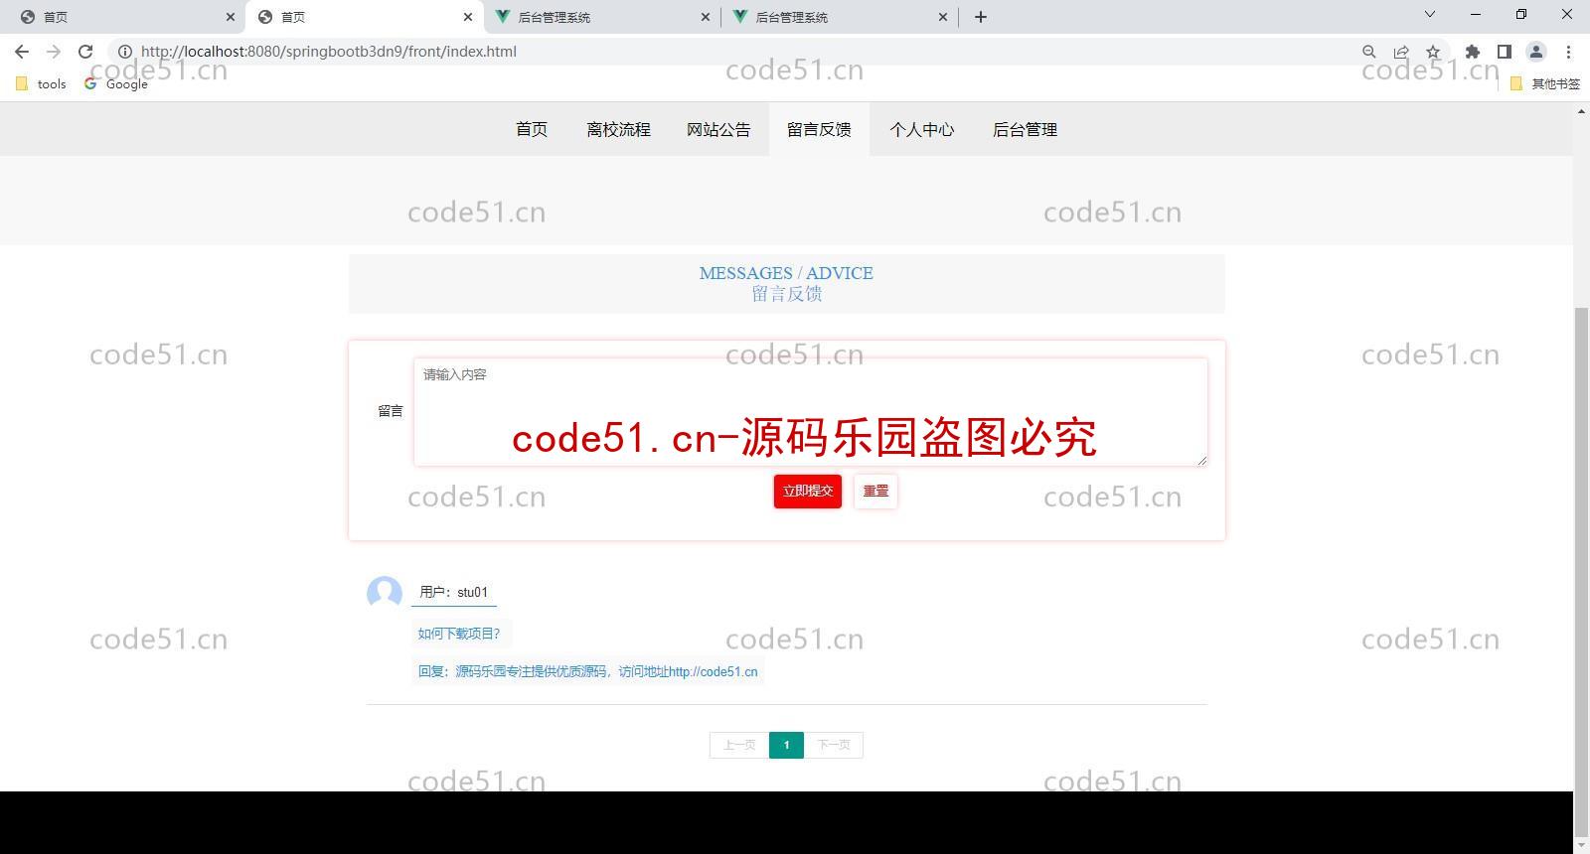
Task: Open the extensions puzzle icon
Action: [1473, 52]
